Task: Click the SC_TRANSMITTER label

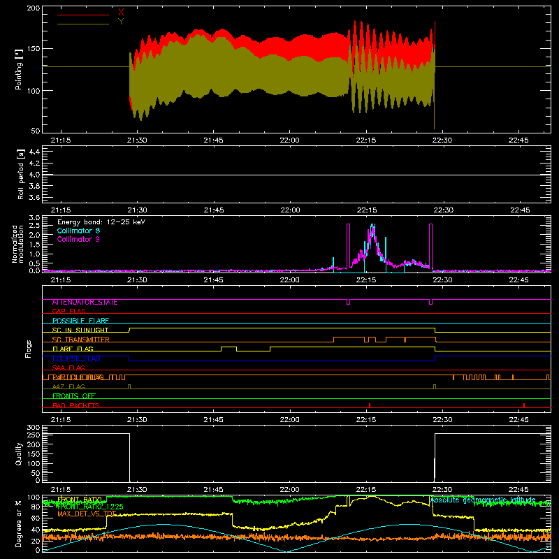Action: (x=81, y=340)
